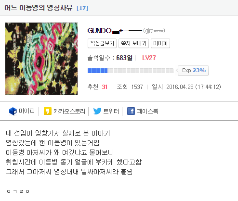
Task: Click the GUNDO username
Action: pyautogui.click(x=99, y=31)
